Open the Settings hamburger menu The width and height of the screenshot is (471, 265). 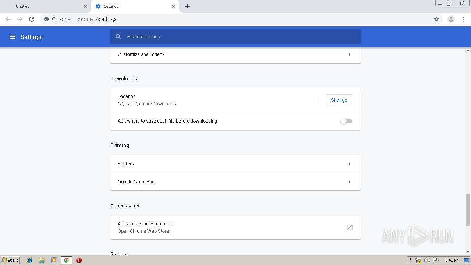[13, 37]
